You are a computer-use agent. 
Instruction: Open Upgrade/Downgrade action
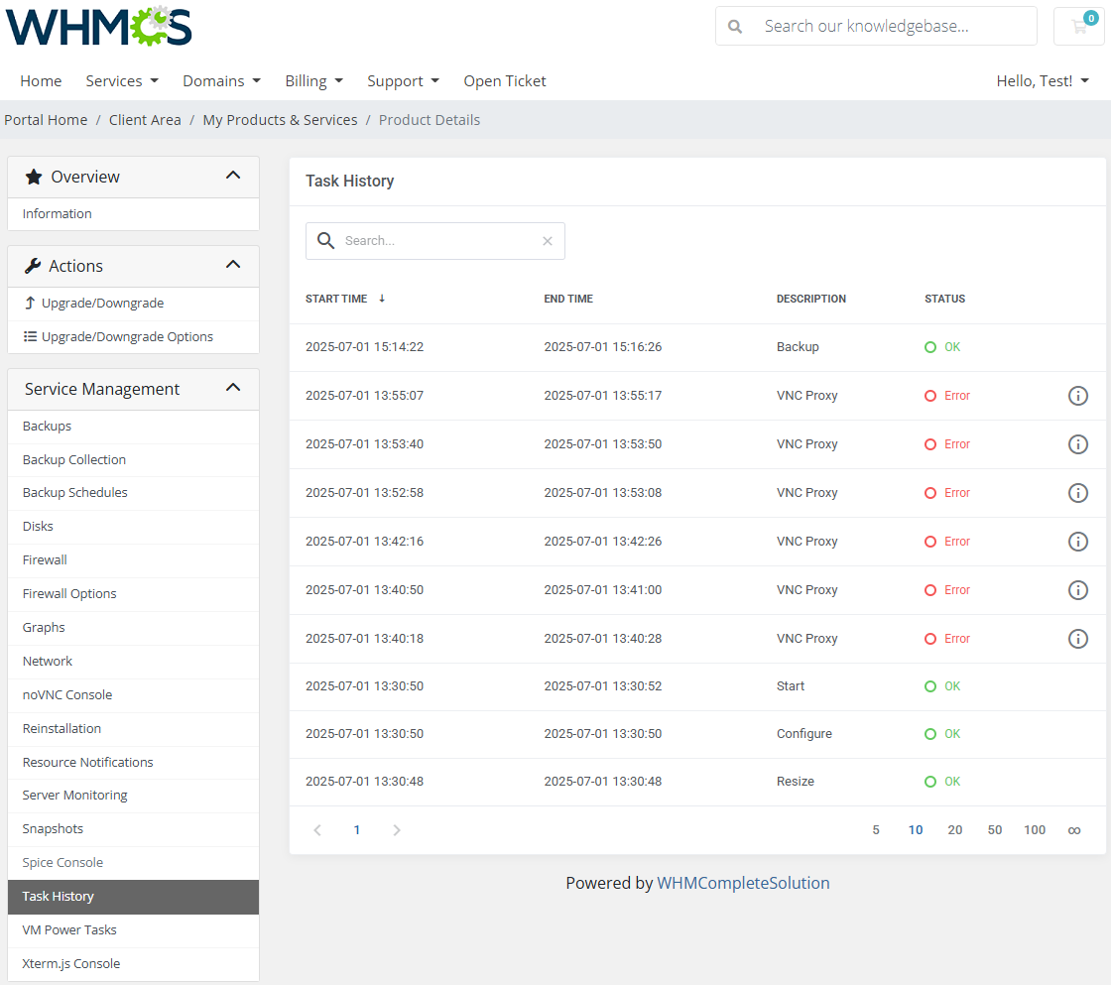pos(133,304)
